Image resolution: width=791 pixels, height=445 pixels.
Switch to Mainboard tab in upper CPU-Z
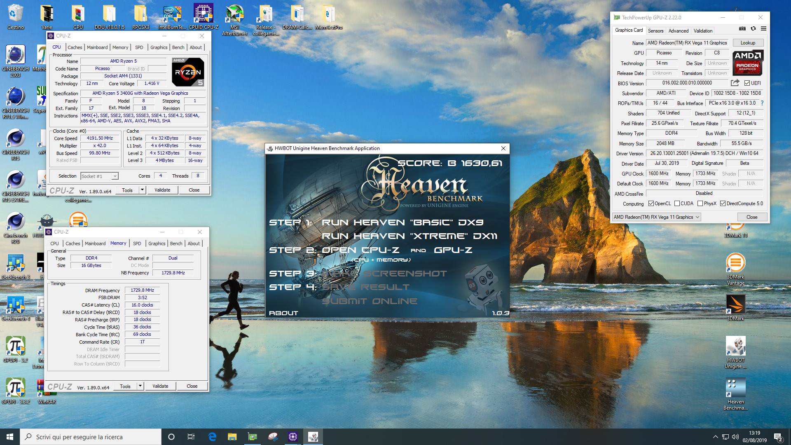point(97,47)
